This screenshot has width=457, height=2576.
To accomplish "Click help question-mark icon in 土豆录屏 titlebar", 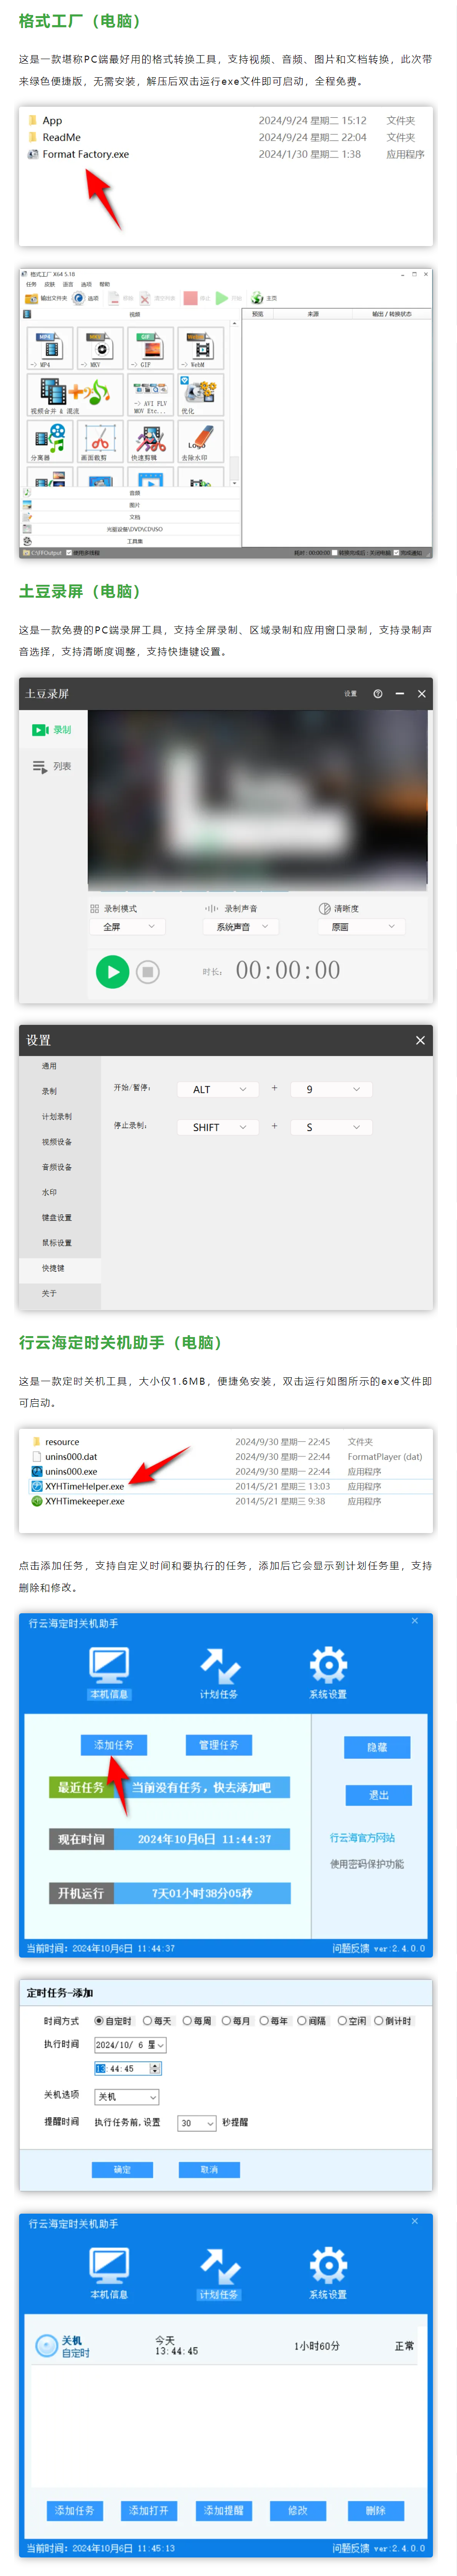I will click(x=377, y=693).
